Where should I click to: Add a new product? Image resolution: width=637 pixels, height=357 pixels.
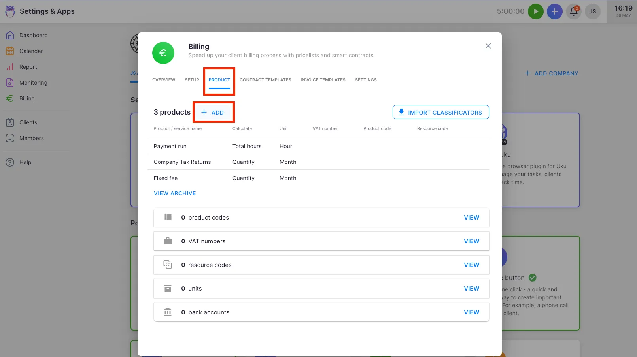pyautogui.click(x=213, y=113)
